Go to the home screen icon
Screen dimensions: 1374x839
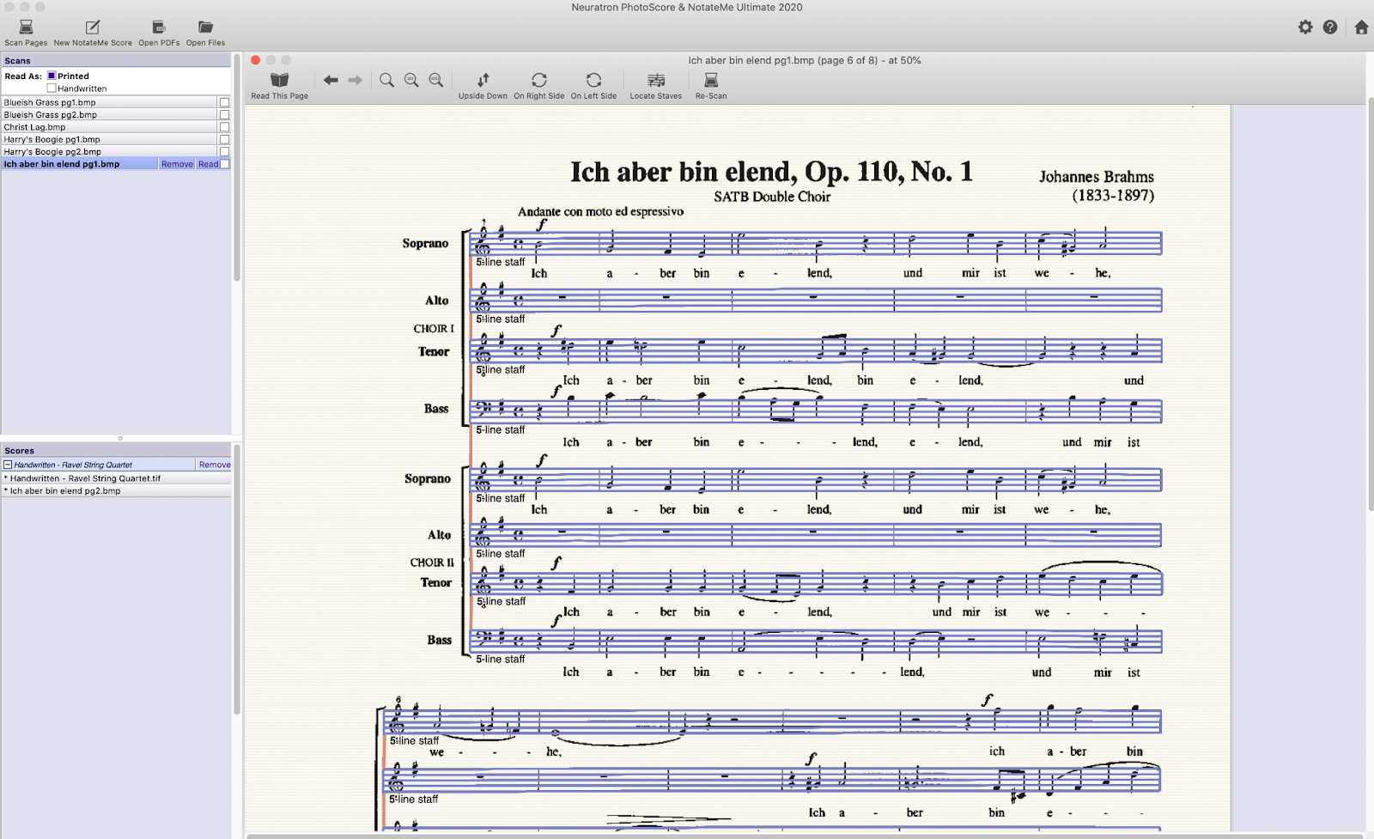1361,27
